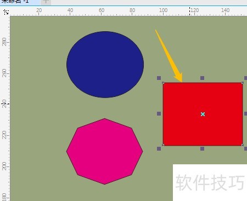Image resolution: width=247 pixels, height=201 pixels.
Task: Select the dark blue ellipse
Action: [105, 65]
